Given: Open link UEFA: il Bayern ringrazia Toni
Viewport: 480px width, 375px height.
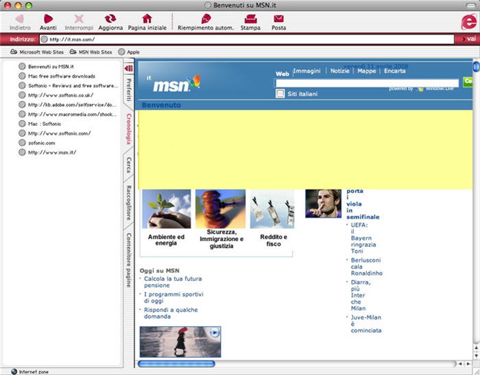Looking at the screenshot, I should tap(363, 238).
